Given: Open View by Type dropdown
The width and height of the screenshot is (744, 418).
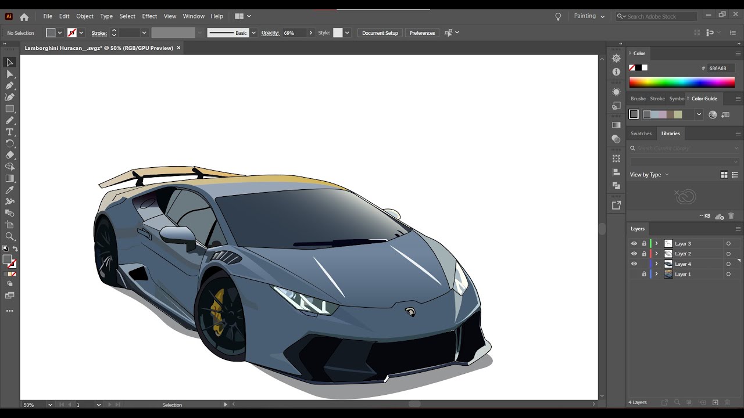Looking at the screenshot, I should [649, 175].
